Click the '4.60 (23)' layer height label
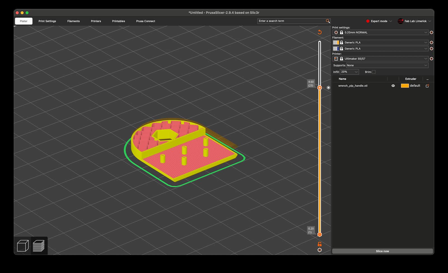The width and height of the screenshot is (448, 273). [311, 84]
